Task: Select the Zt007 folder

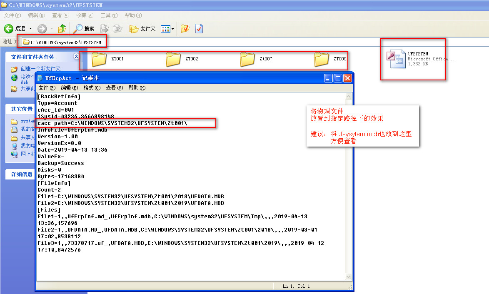Action: click(x=247, y=59)
